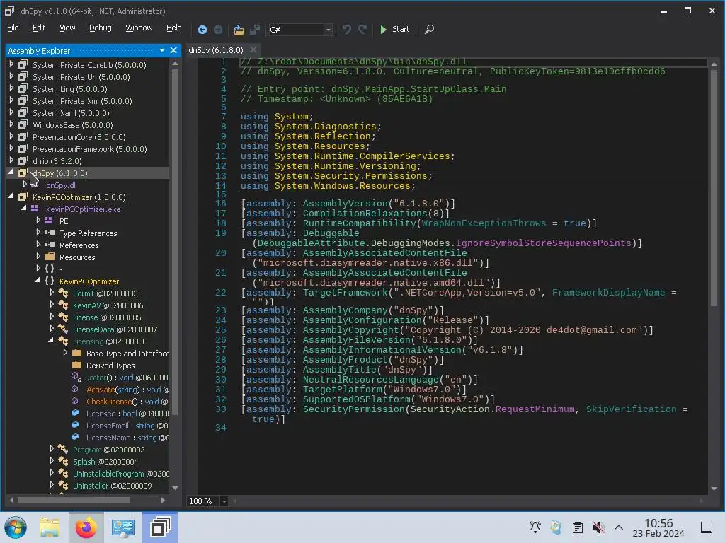Open File Explorer from the taskbar
Screen dimensions: 725x543
(50, 527)
